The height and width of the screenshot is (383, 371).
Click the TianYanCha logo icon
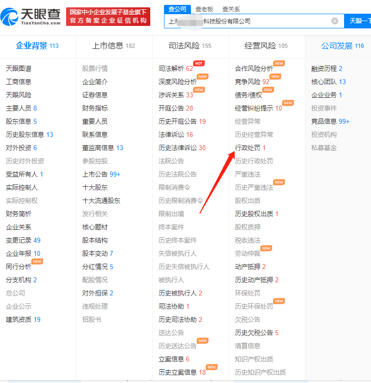pyautogui.click(x=11, y=17)
